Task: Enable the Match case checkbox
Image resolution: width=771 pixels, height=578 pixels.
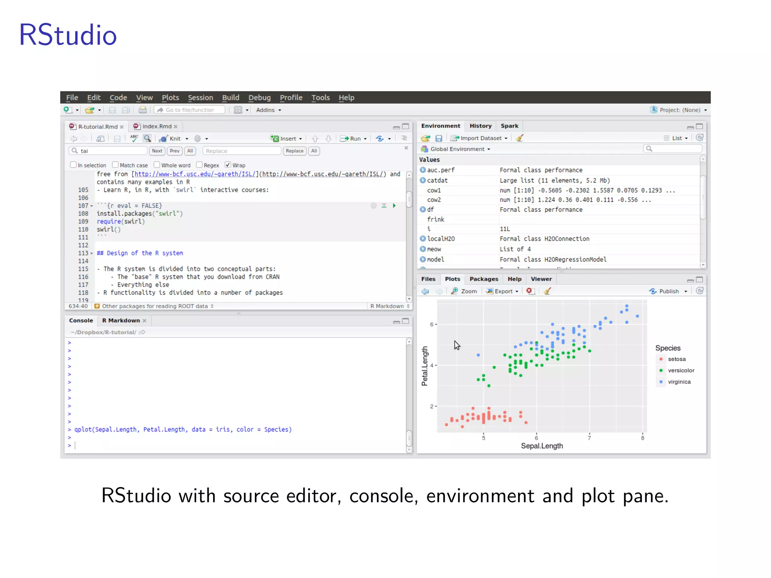Action: pos(115,165)
